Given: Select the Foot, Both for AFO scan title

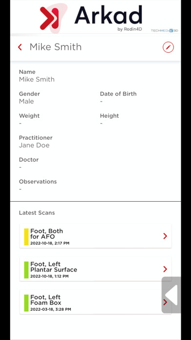Looking at the screenshot, I should 46,234.
